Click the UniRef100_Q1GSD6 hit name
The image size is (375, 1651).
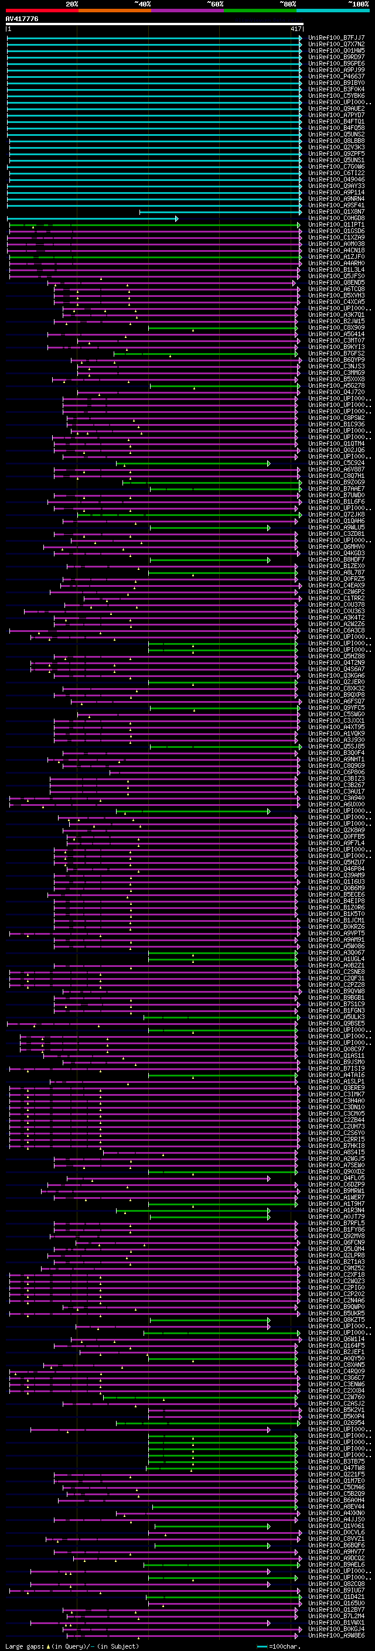click(336, 231)
